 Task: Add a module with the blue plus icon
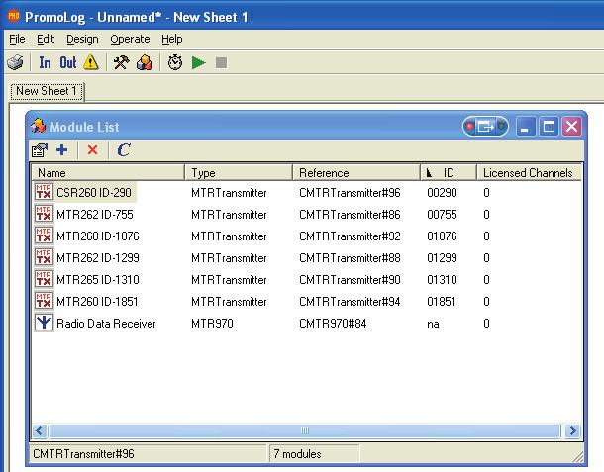[x=62, y=149]
